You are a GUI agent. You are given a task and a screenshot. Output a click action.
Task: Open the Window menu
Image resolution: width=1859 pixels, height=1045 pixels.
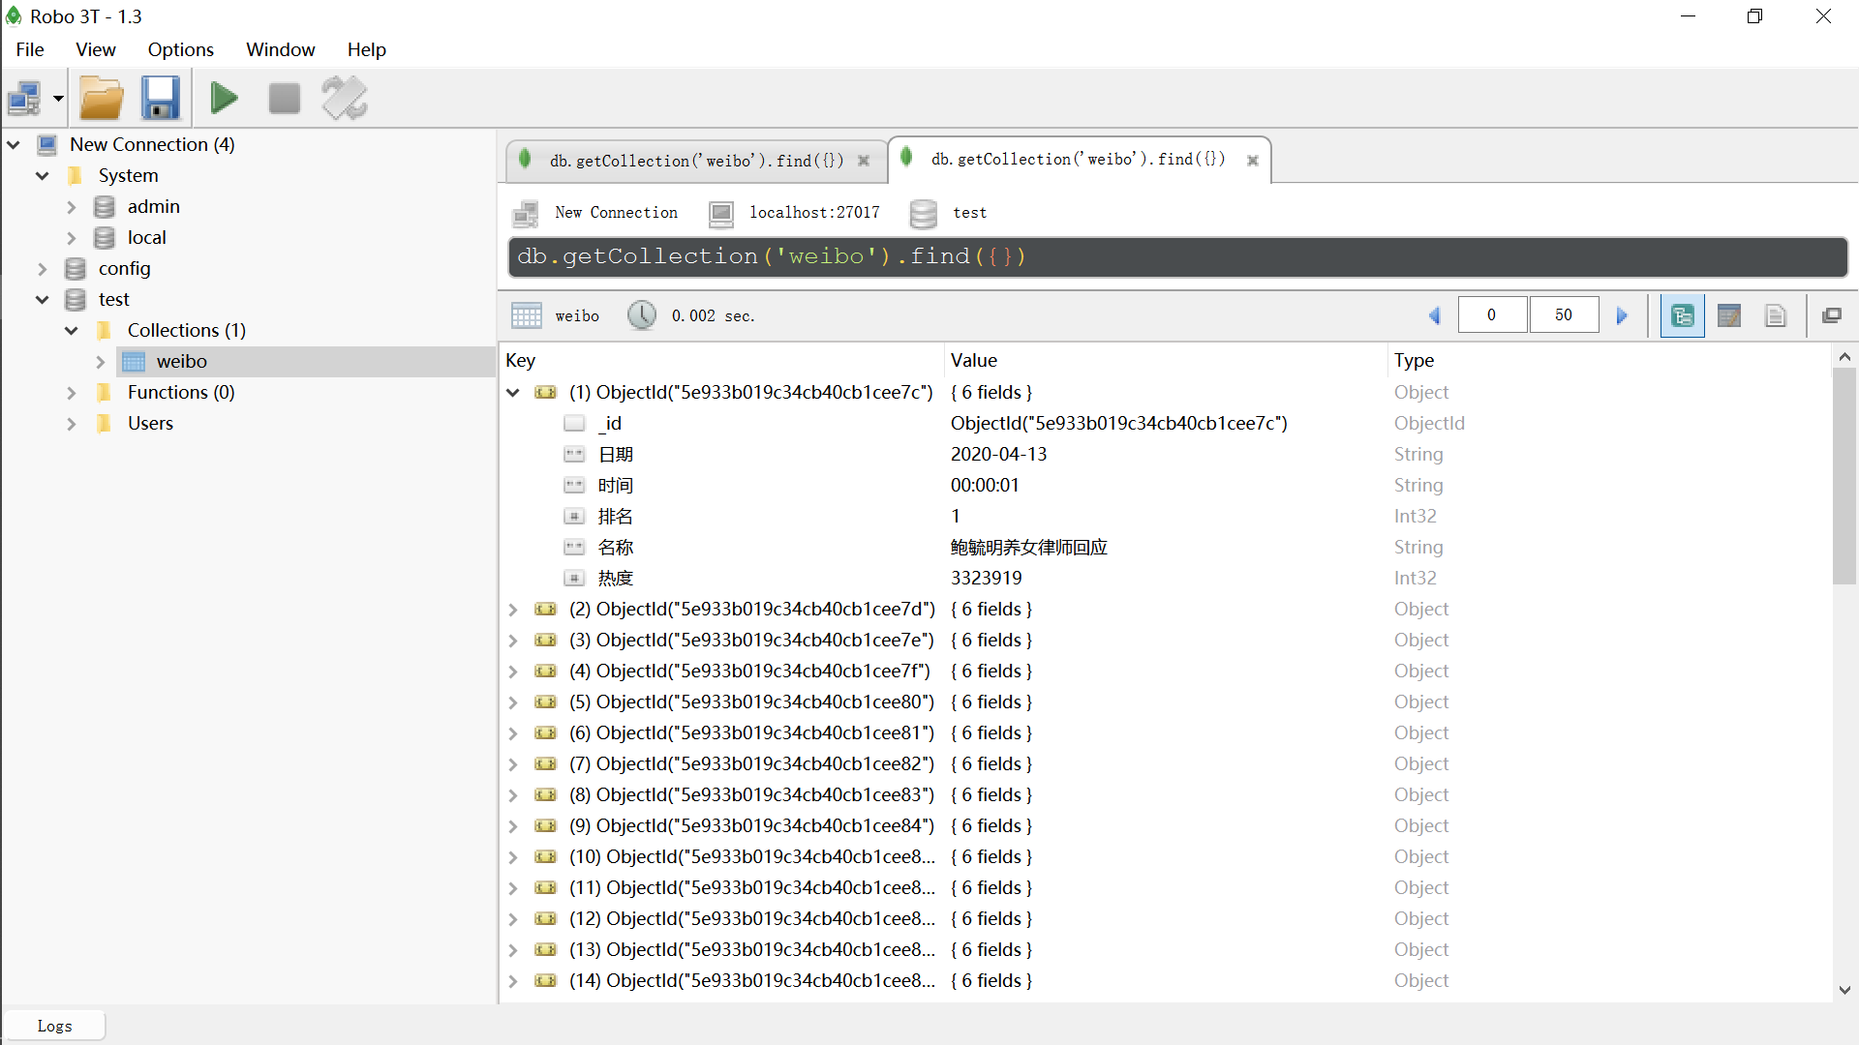[x=281, y=49]
